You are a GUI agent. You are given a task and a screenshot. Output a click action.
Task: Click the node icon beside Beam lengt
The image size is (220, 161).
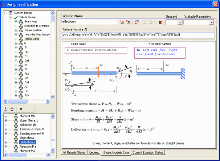21,22
